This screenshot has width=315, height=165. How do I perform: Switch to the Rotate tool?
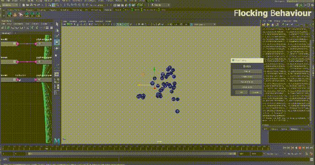click(x=57, y=48)
